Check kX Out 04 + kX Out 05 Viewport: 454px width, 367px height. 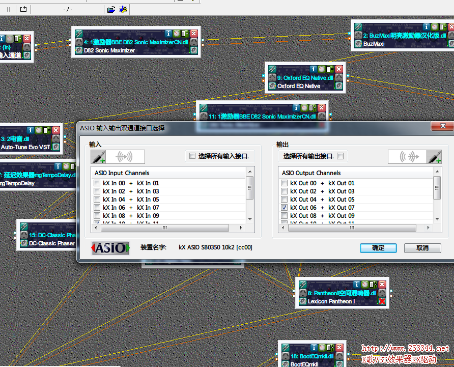click(285, 200)
